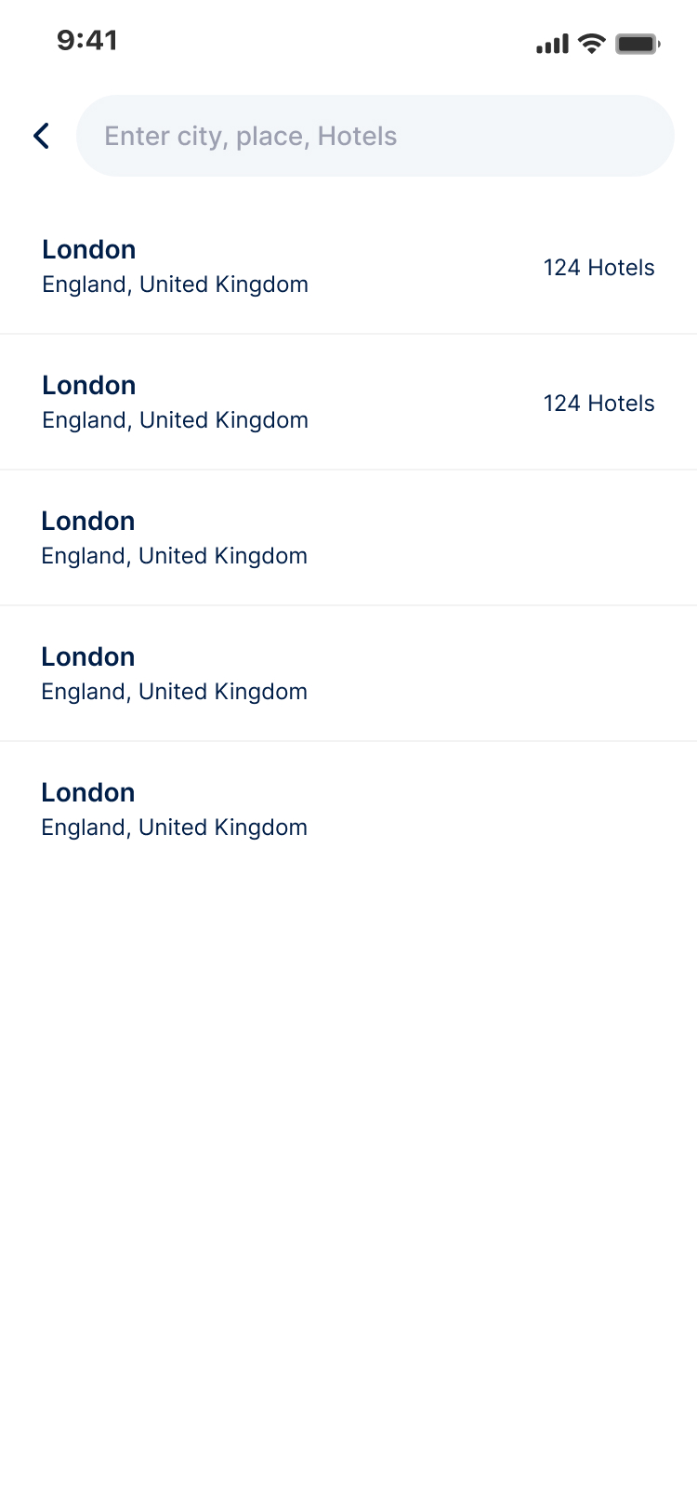The height and width of the screenshot is (1510, 697).
Task: Tap first result's 'England, United Kingdom' subtitle
Action: [x=175, y=285]
